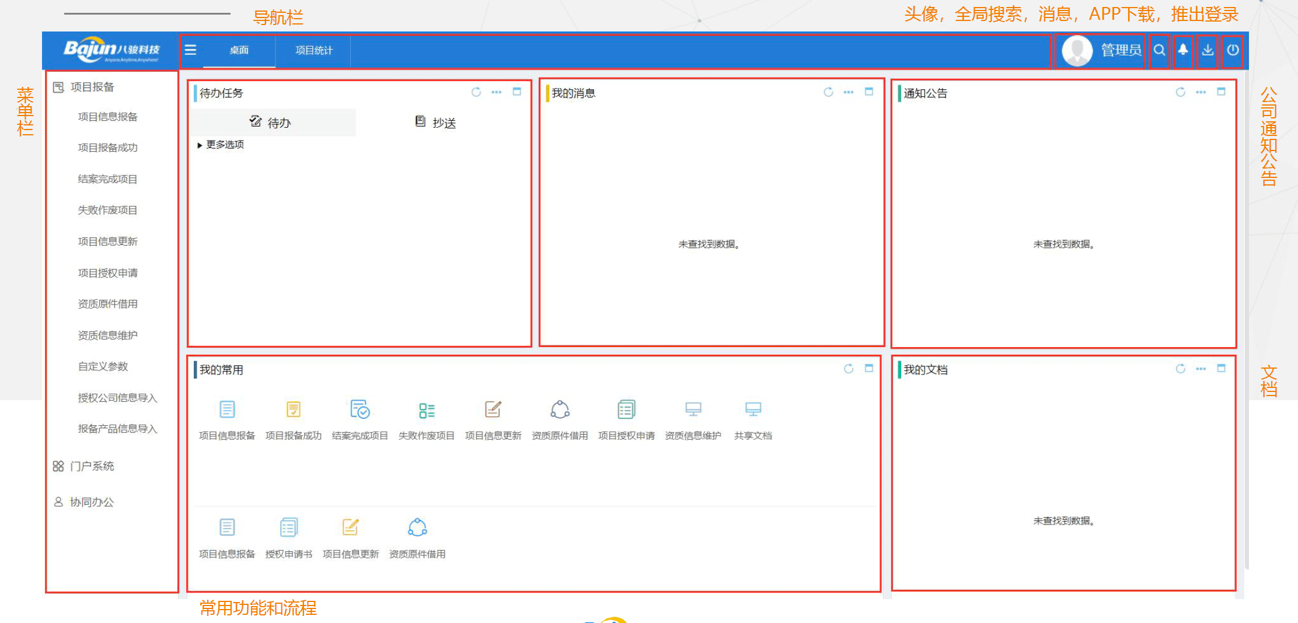Click the APP download icon
Screen dimensions: 1298x623
pos(1208,50)
